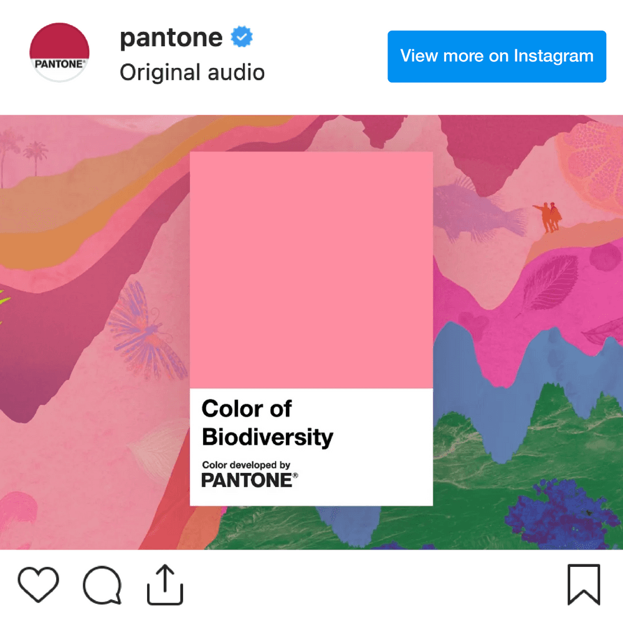Image resolution: width=623 pixels, height=623 pixels.
Task: Click the butterfly illustration in the artwork
Action: tap(146, 330)
